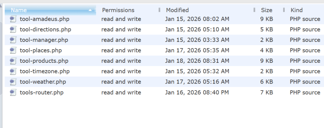This screenshot has width=324, height=128.
Task: Click the tool-amadeus.php file icon
Action: [x=13, y=19]
